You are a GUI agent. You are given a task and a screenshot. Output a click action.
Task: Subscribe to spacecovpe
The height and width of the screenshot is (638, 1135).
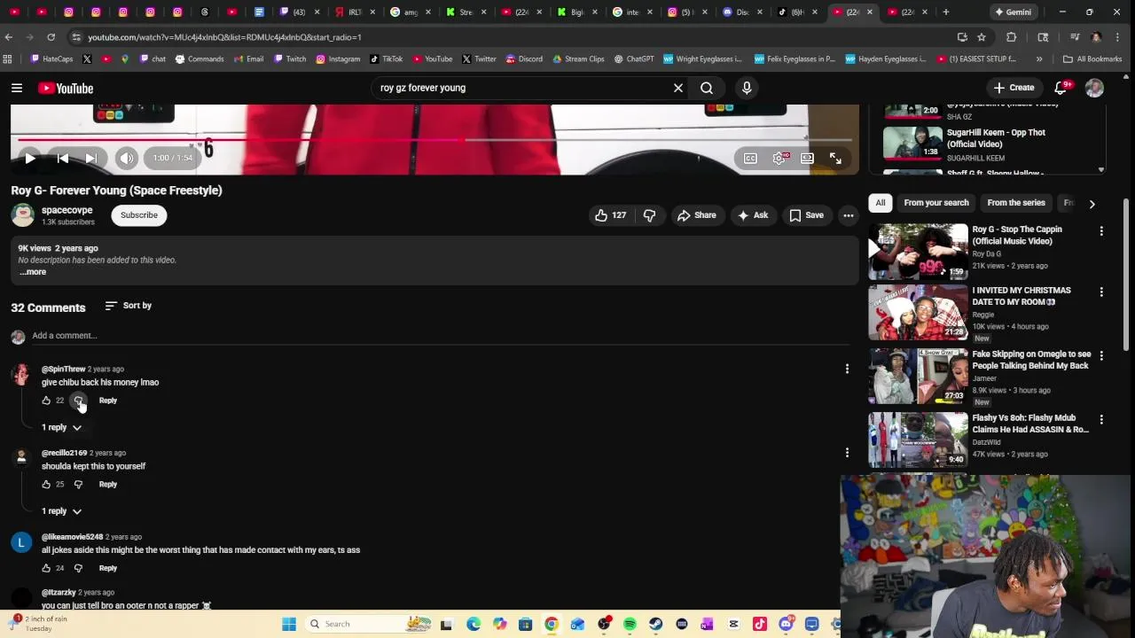tap(139, 215)
